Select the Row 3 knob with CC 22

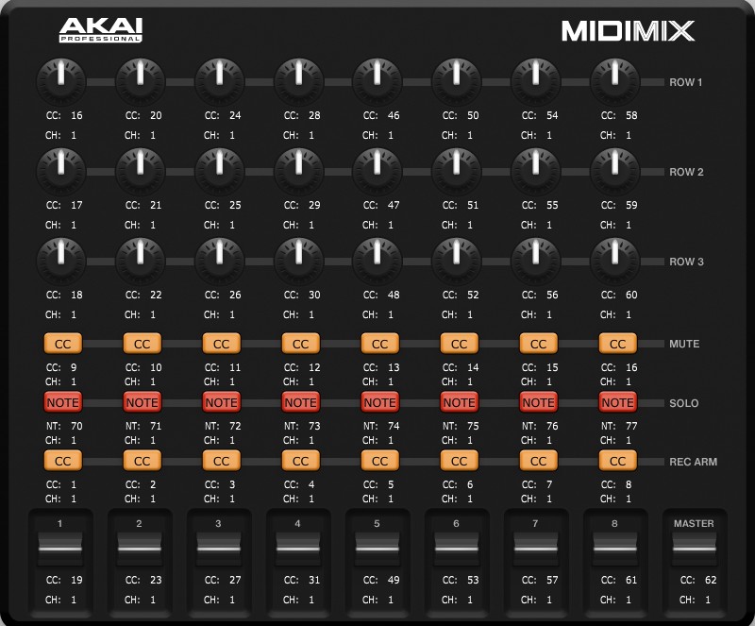(141, 261)
